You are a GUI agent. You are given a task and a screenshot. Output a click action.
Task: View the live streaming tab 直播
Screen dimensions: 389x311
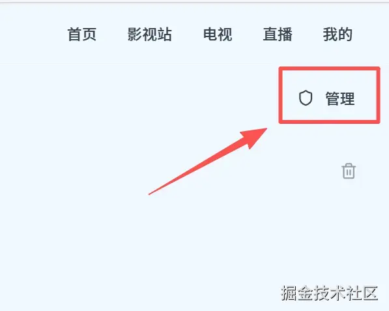pyautogui.click(x=278, y=35)
